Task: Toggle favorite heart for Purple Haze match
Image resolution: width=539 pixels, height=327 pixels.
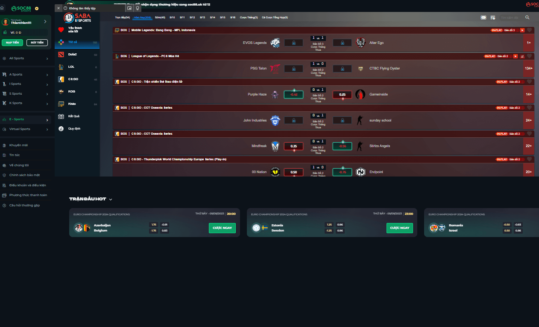Action: coord(529,82)
